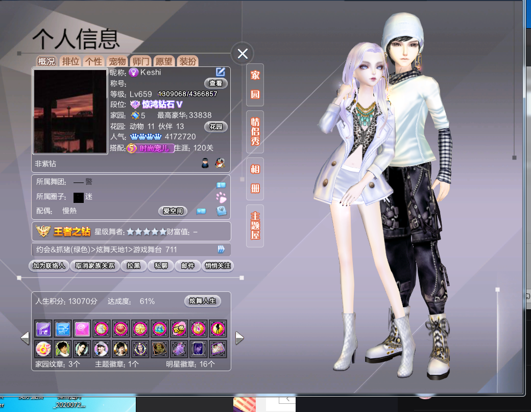Click the pink paw print icon
Image resolution: width=531 pixels, height=412 pixels.
(221, 197)
